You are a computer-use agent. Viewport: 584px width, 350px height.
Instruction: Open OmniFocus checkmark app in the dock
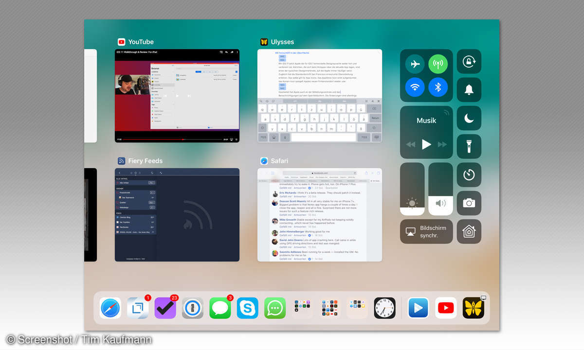point(165,308)
